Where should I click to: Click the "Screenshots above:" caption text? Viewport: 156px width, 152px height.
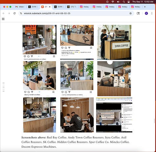[34, 138]
